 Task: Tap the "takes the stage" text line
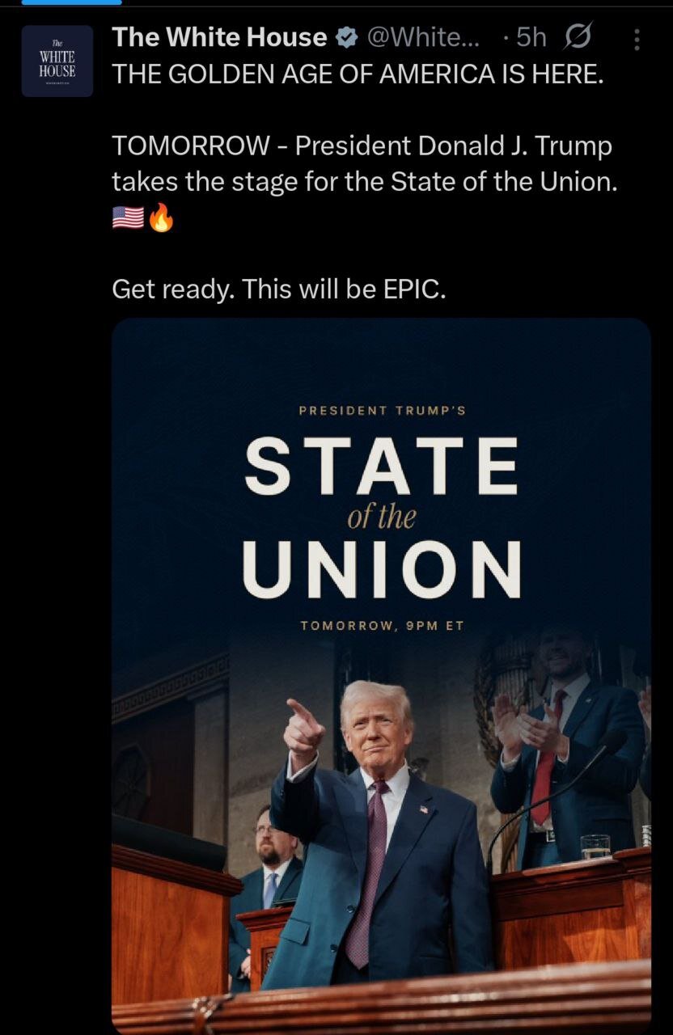(365, 181)
